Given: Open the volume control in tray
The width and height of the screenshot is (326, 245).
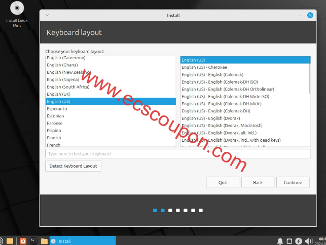Looking at the screenshot, I should (309, 241).
